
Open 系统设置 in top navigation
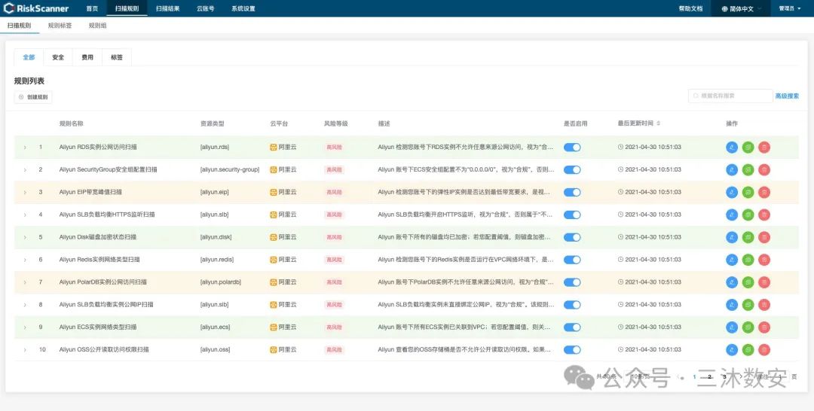coord(243,9)
